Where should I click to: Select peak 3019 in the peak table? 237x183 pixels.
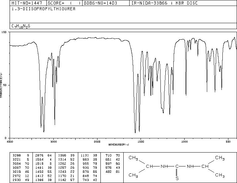[x=17, y=172]
